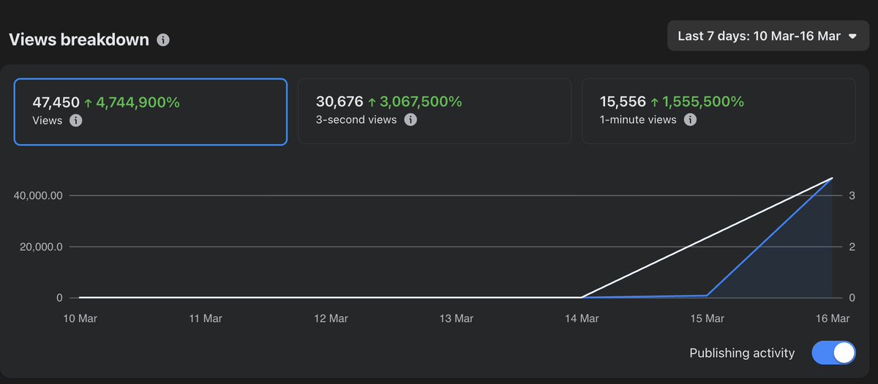
Task: Click info icon next to 1-minute views
Action: pos(690,120)
